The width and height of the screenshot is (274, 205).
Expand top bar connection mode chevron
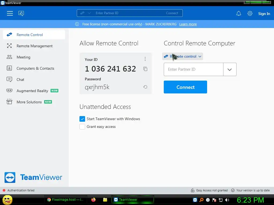coord(89,13)
